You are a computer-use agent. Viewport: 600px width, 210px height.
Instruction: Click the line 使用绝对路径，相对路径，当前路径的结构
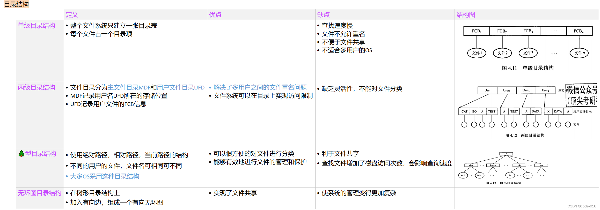(129, 155)
